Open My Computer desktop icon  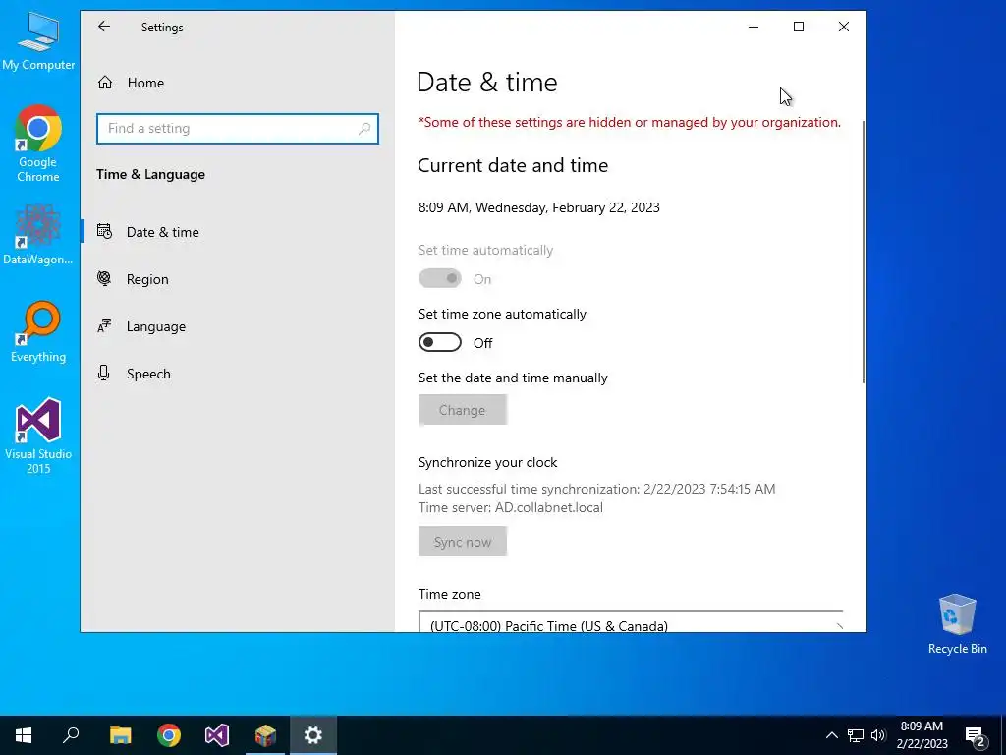tap(38, 41)
